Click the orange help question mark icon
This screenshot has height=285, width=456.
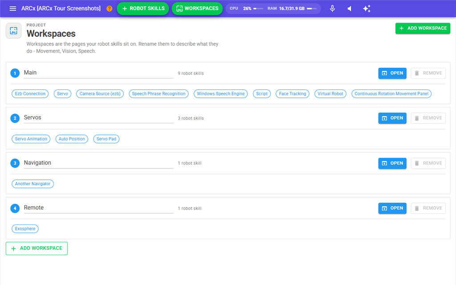(x=110, y=8)
